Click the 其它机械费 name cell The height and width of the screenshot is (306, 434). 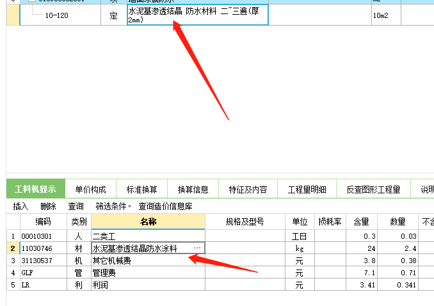coord(148,261)
